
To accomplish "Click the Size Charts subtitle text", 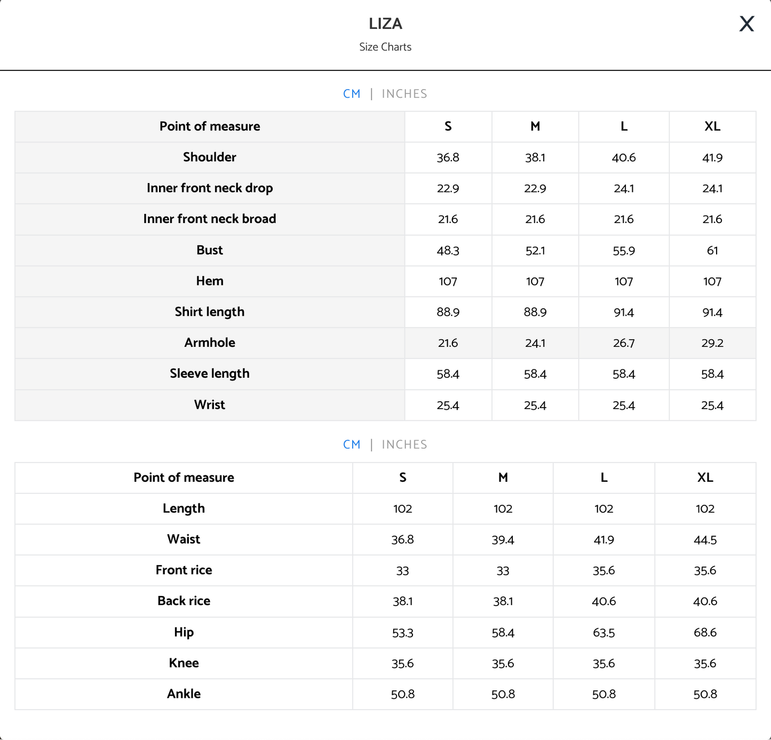I will [385, 47].
